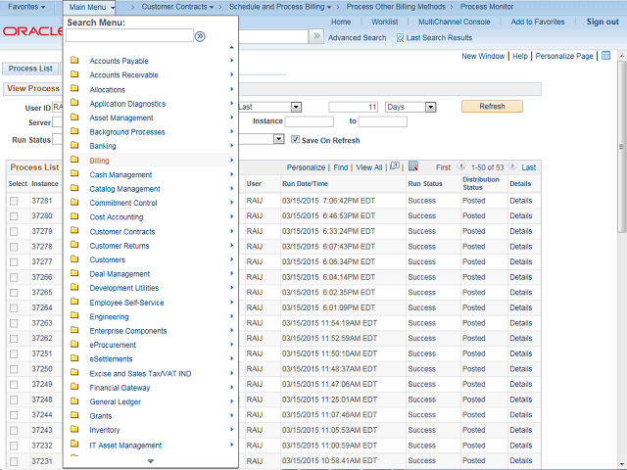Go to next rows with right arrow icon
This screenshot has height=470, width=627.
pos(513,167)
